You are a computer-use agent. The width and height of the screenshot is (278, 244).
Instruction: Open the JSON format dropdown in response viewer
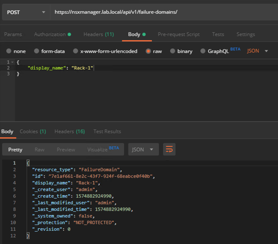point(143,149)
